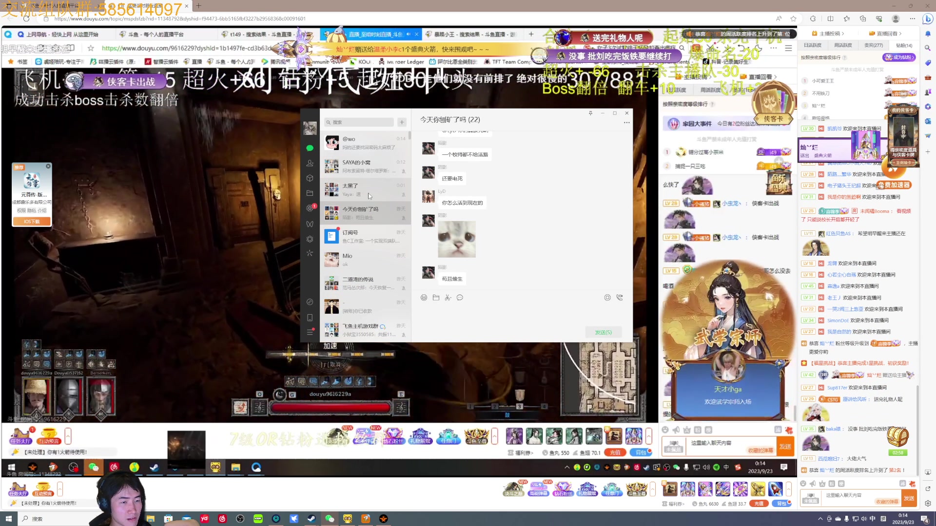Switch to the 钻粉(14) tab

tap(904, 45)
